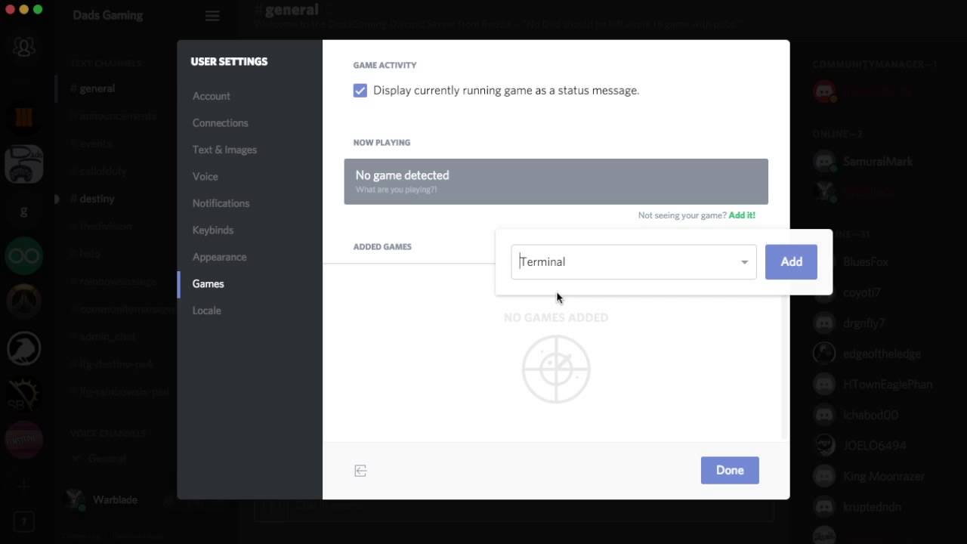
Task: Open the Account settings section
Action: click(212, 96)
